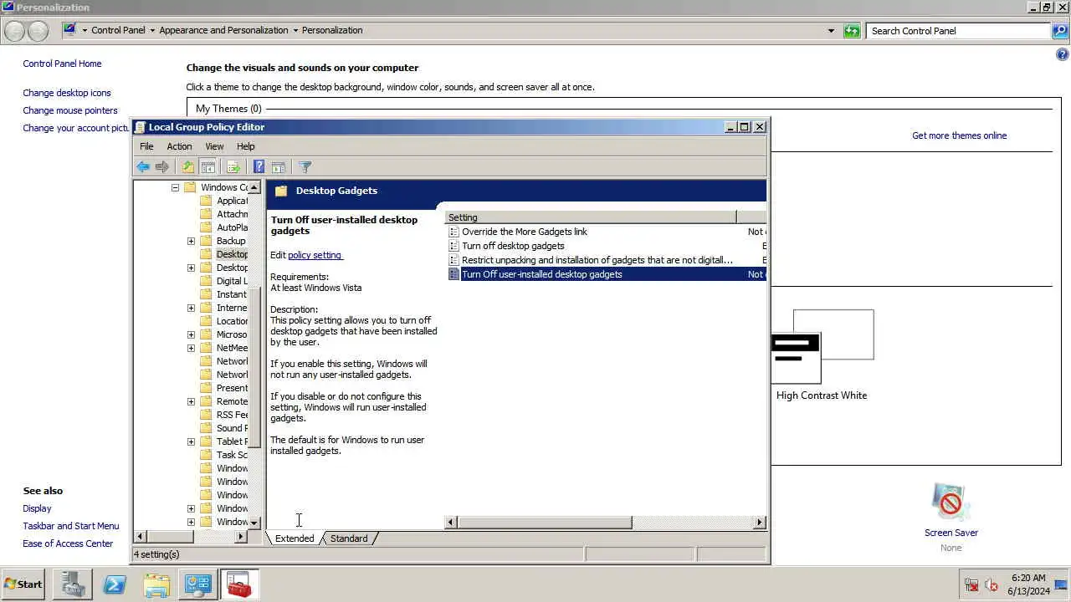
Task: Open the View menu
Action: tap(214, 146)
